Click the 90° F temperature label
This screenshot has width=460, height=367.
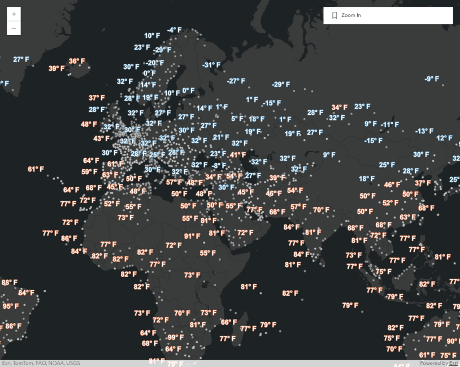pos(453,341)
